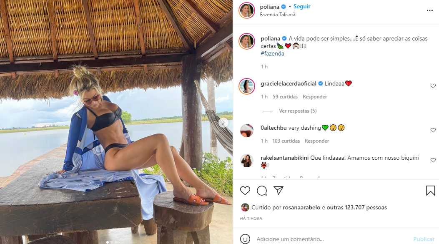Click the Seguir follow button

point(302,7)
